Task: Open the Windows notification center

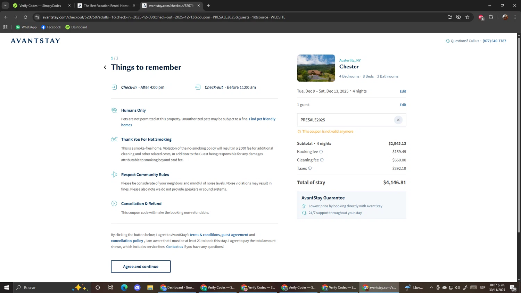Action: pyautogui.click(x=513, y=287)
